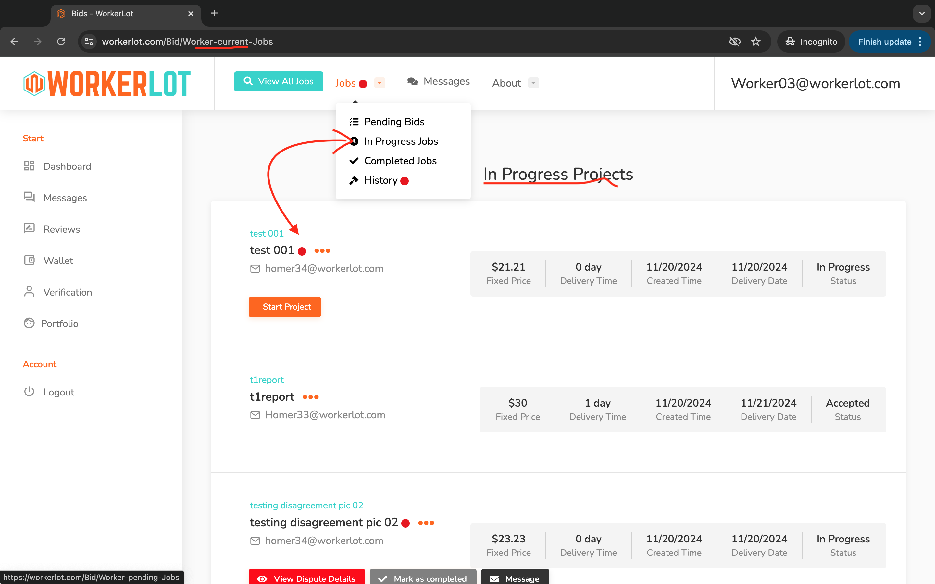Click View Dispute Details button
This screenshot has height=584, width=935.
click(307, 577)
